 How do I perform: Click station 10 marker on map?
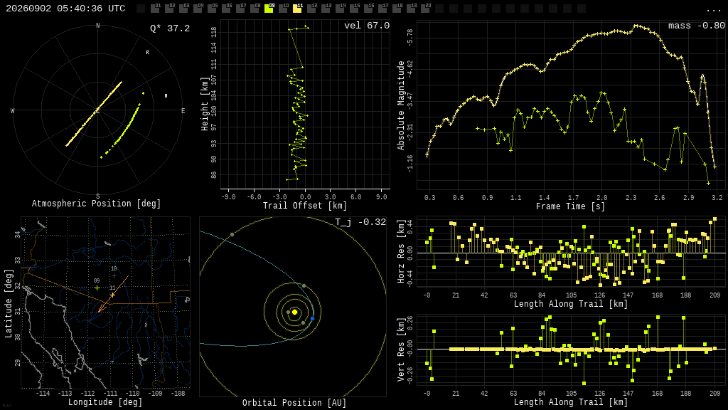114,275
